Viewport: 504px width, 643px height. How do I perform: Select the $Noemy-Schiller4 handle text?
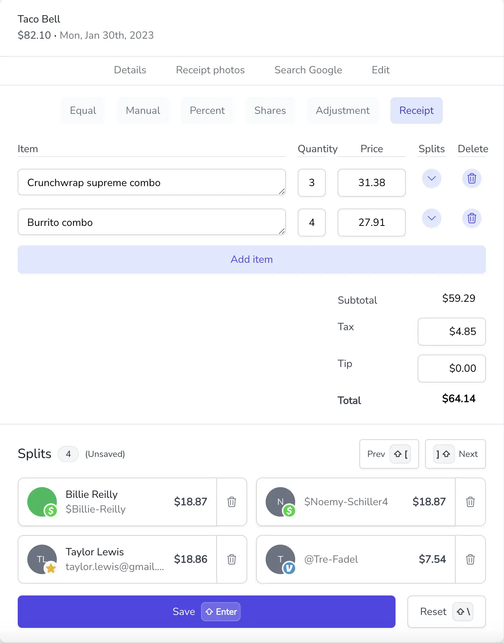tap(346, 502)
